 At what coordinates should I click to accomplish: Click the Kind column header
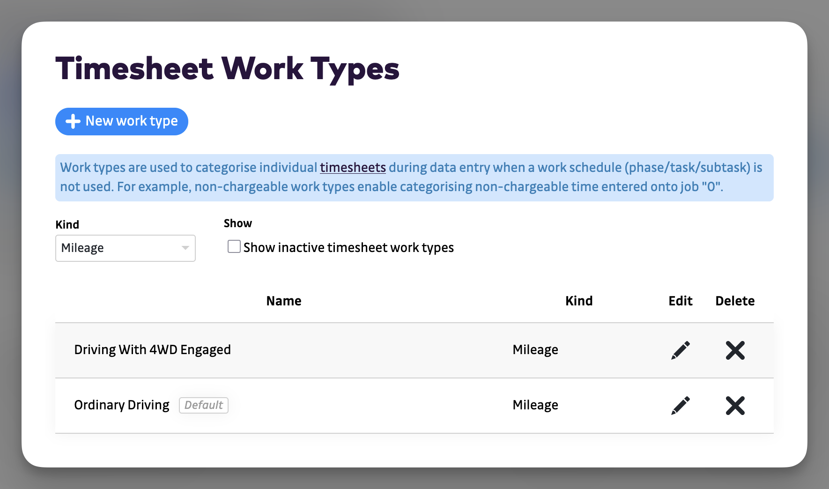pyautogui.click(x=579, y=301)
